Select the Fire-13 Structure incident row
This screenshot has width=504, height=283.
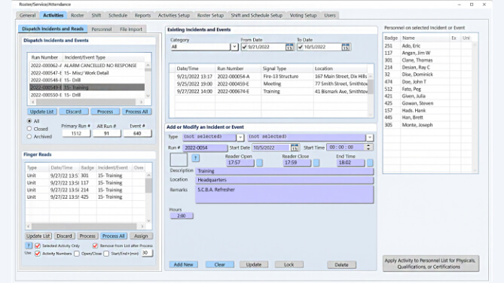pos(271,77)
